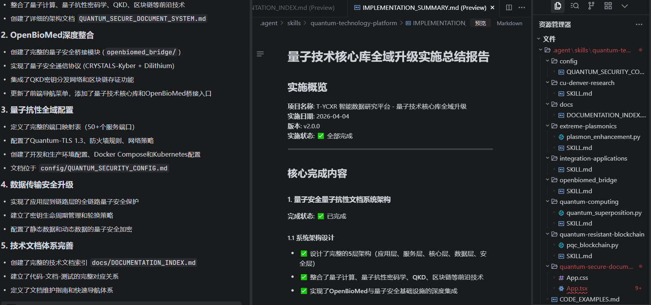Collapse the quantum-resistant-blockchain folder
Image resolution: width=651 pixels, height=305 pixels.
click(547, 234)
